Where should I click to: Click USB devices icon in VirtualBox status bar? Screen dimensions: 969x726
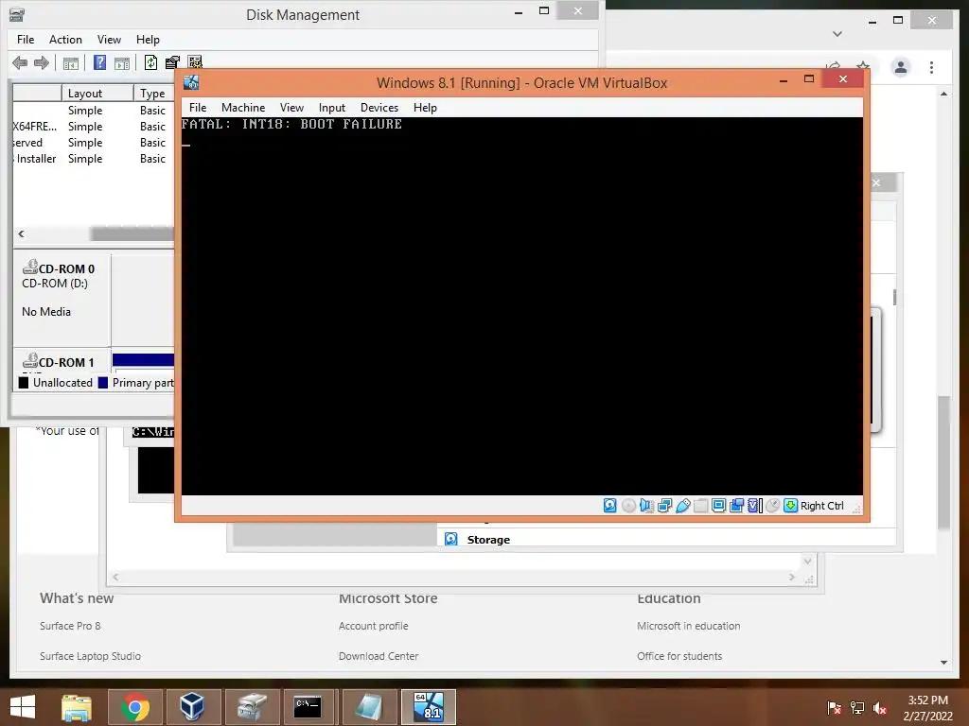682,506
